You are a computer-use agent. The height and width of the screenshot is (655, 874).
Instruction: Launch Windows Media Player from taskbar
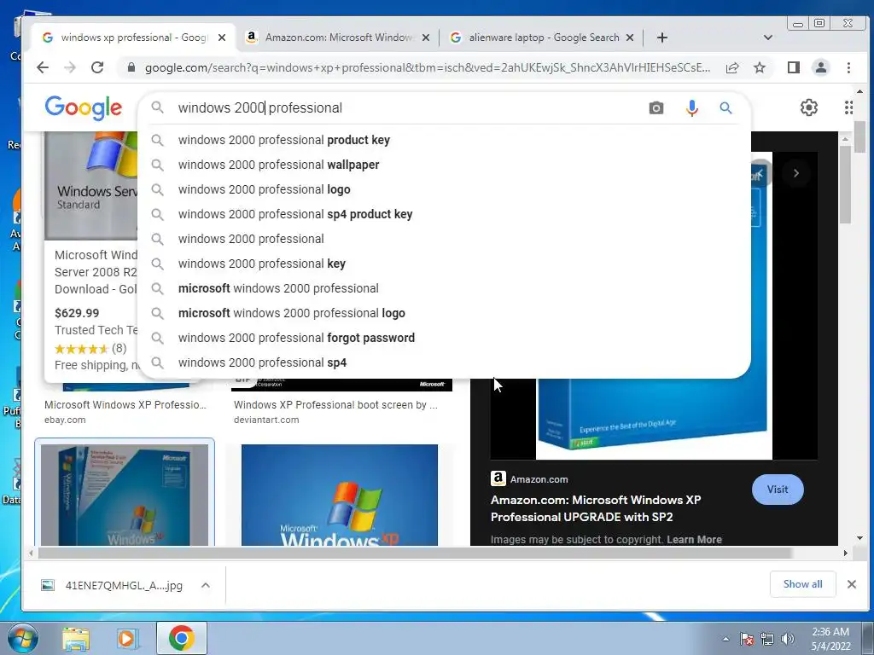128,638
